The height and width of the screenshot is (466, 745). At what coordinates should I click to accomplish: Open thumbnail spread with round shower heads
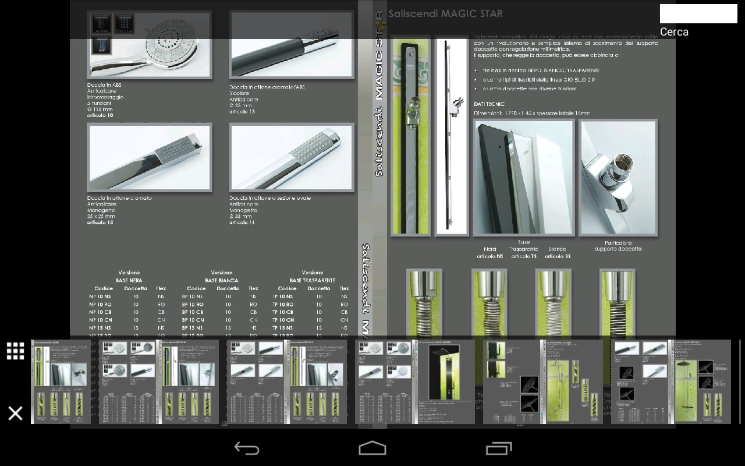pyautogui.click(x=159, y=382)
